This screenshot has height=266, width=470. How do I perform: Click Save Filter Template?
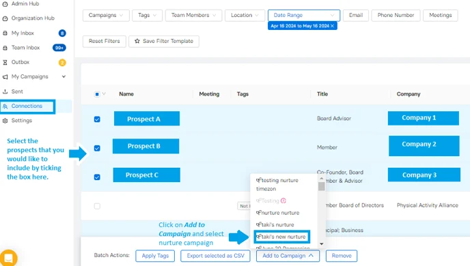coord(164,42)
